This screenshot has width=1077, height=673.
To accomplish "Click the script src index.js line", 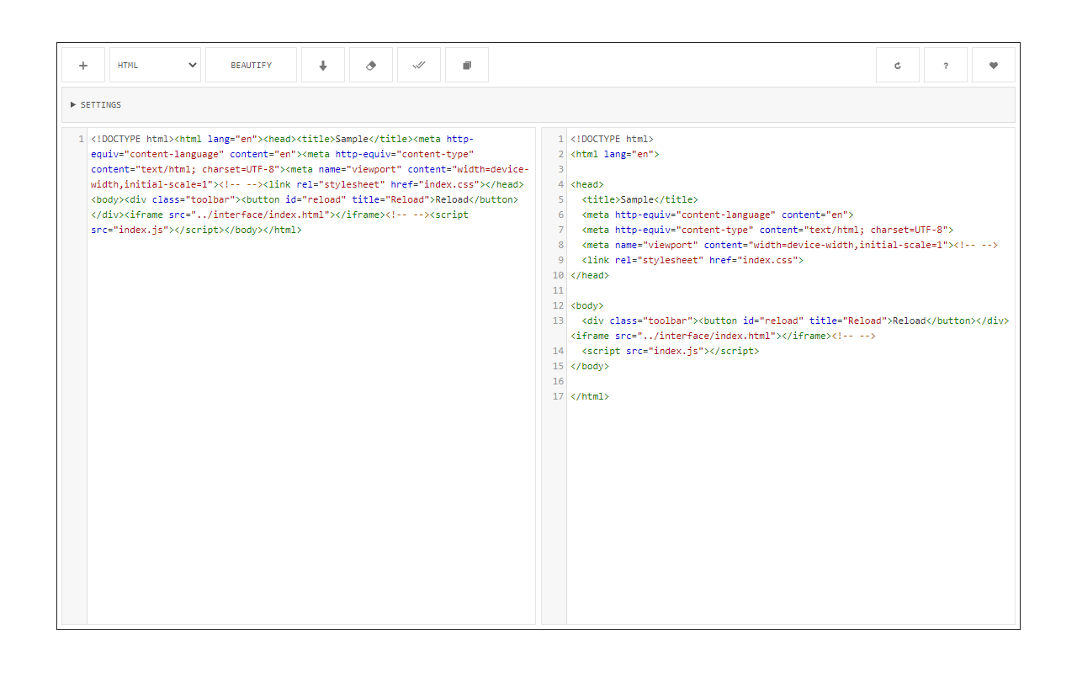I will click(669, 351).
